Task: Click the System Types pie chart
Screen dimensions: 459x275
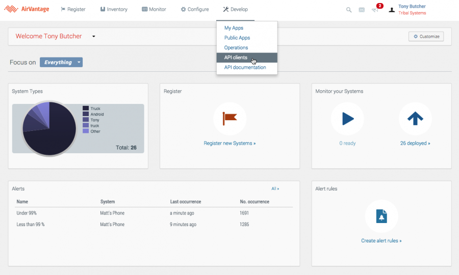Action: (49, 128)
